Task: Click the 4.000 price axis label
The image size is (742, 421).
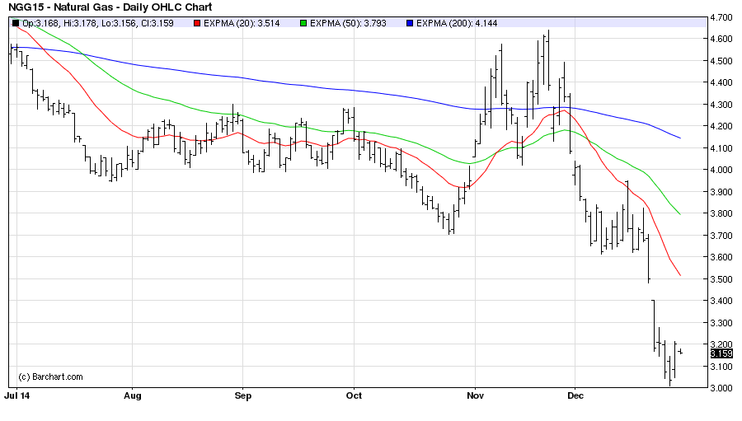Action: (721, 170)
